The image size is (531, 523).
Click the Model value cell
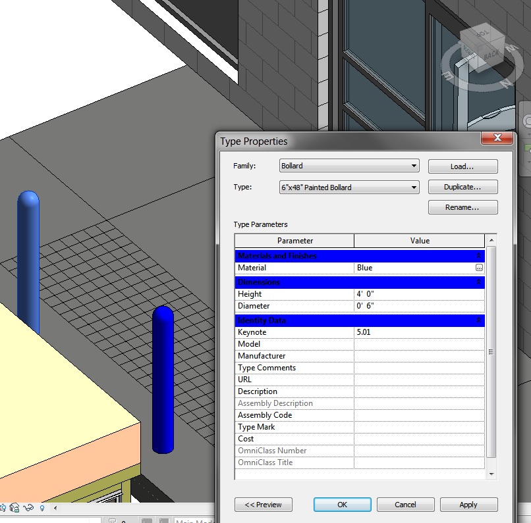click(x=419, y=344)
